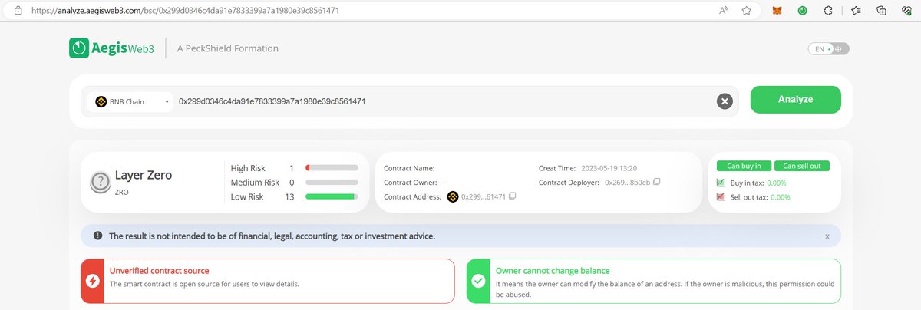The image size is (921, 310).
Task: Open the Collections toolbar icon
Action: click(882, 11)
